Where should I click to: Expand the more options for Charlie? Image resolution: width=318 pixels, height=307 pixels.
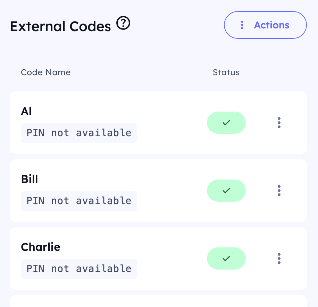pos(279,258)
